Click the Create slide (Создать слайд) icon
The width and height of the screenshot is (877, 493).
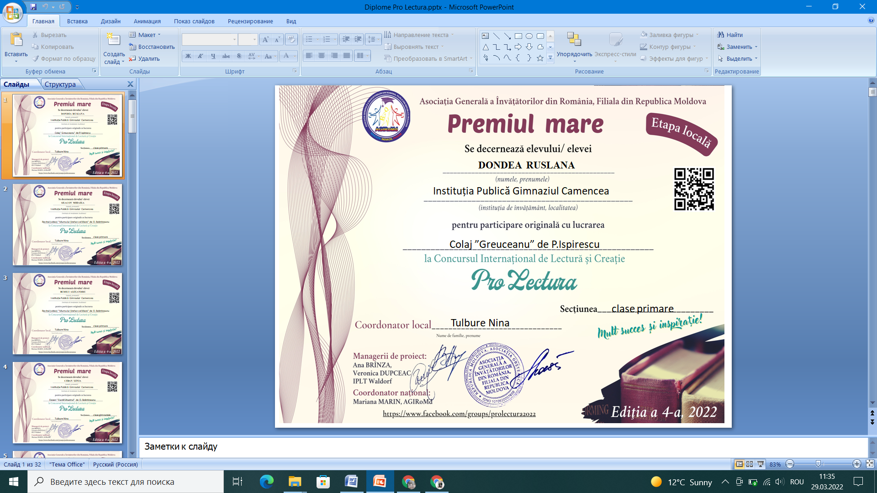pos(113,40)
